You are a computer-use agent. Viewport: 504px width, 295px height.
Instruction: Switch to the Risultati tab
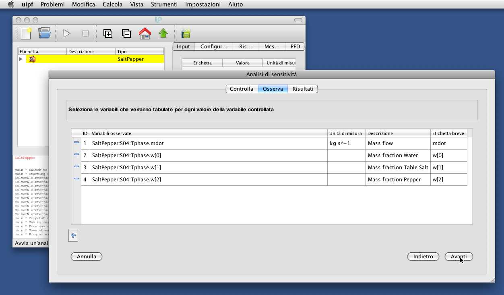click(x=303, y=89)
